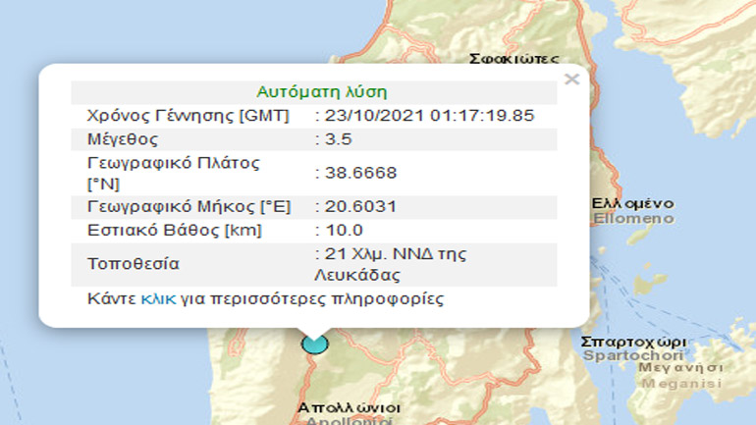Select the 'Αυτόματη λύση' header text
756x425 pixels.
tap(322, 91)
